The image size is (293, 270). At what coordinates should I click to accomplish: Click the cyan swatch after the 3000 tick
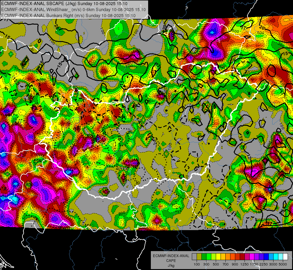point(276,257)
